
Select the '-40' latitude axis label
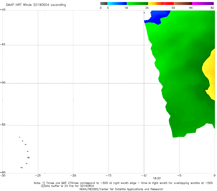click(3, 10)
